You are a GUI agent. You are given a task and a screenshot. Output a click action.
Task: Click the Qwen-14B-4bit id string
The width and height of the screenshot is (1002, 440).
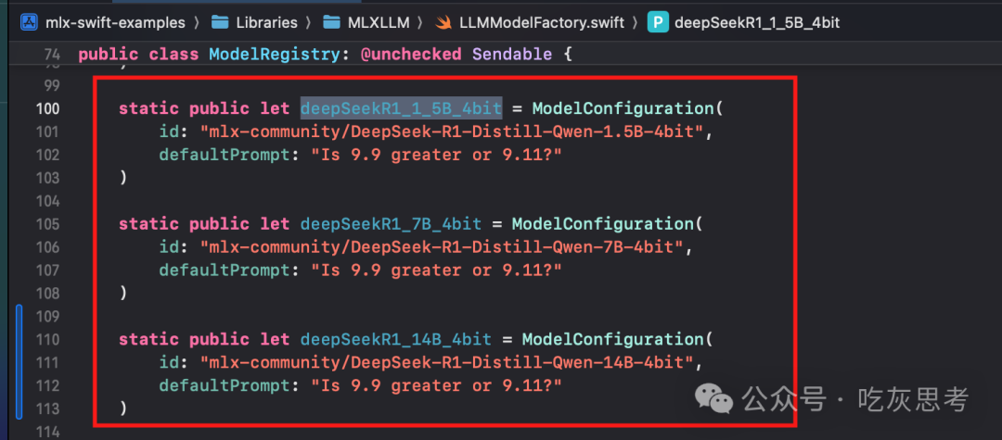[x=446, y=362]
